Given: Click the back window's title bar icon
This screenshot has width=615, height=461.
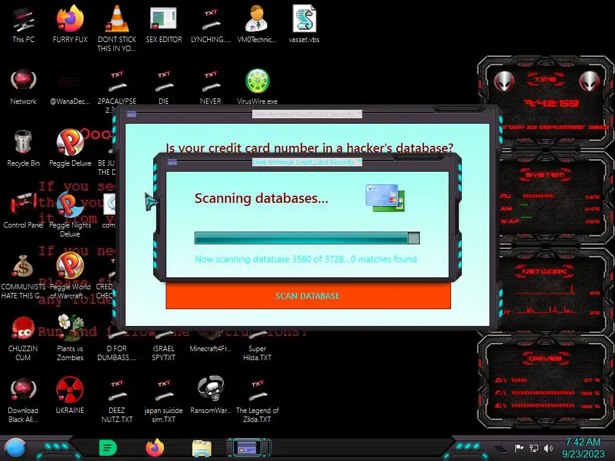Looking at the screenshot, I should click(132, 114).
